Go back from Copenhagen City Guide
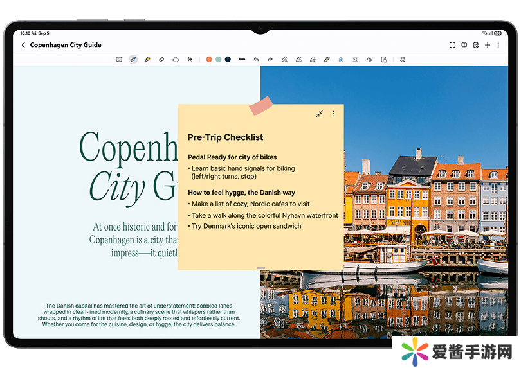This screenshot has width=521, height=368. click(x=24, y=45)
